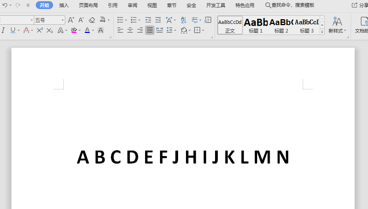
Task: Click the numbered list icon
Action: point(134,20)
